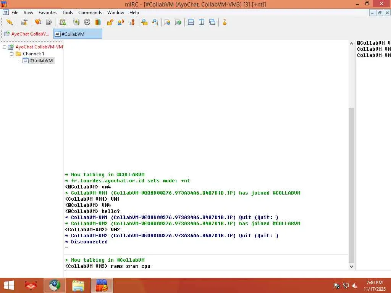
Task: Open File Explorer from the taskbar
Action: pos(78,285)
